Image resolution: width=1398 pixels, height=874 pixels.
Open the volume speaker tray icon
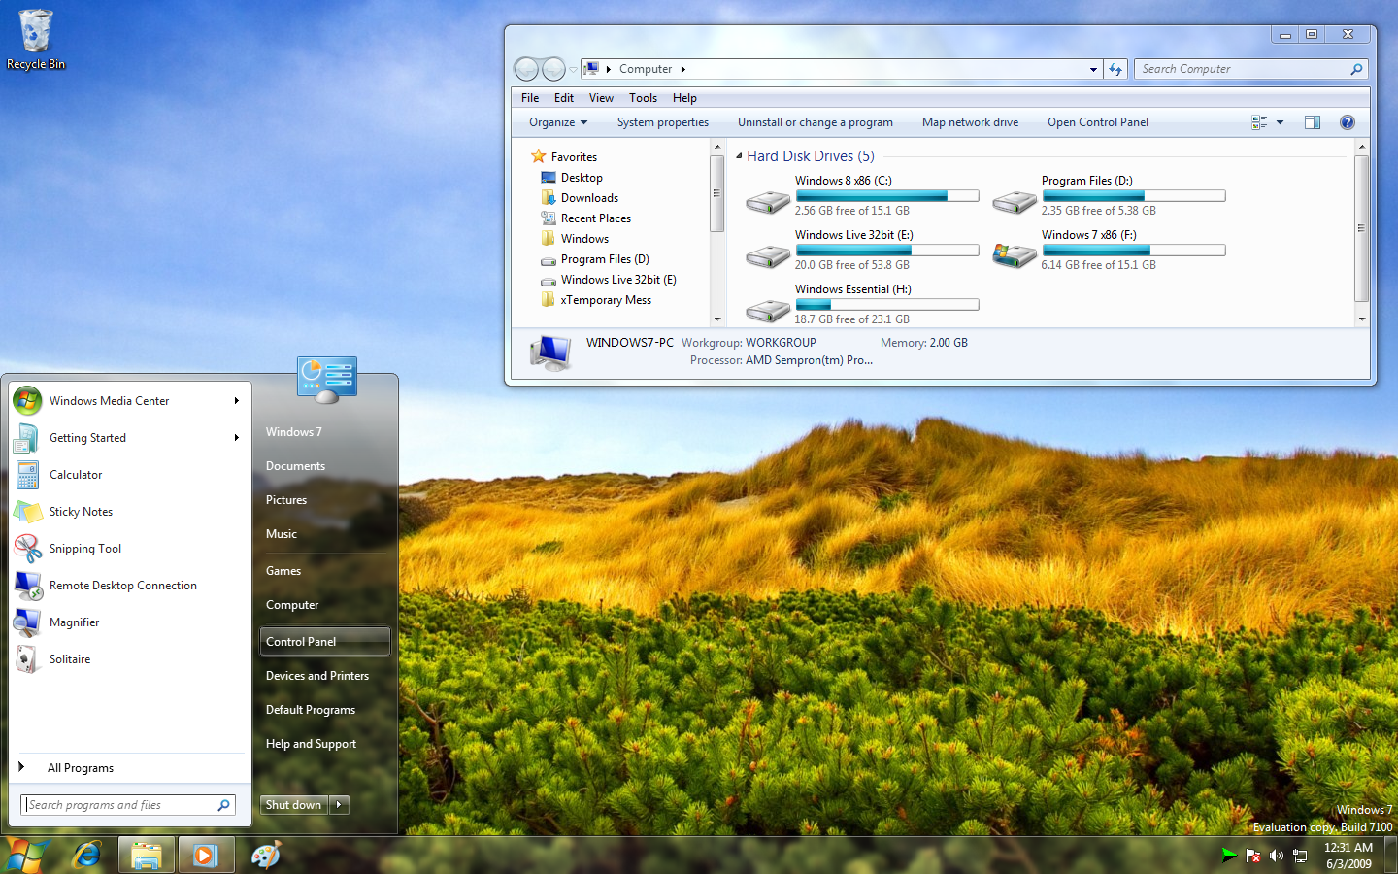pyautogui.click(x=1277, y=856)
